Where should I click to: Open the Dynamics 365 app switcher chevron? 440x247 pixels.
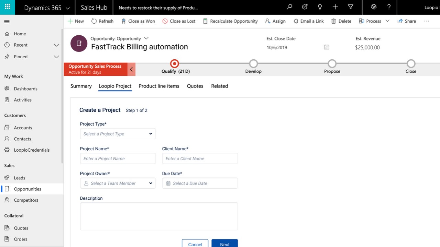click(x=68, y=8)
